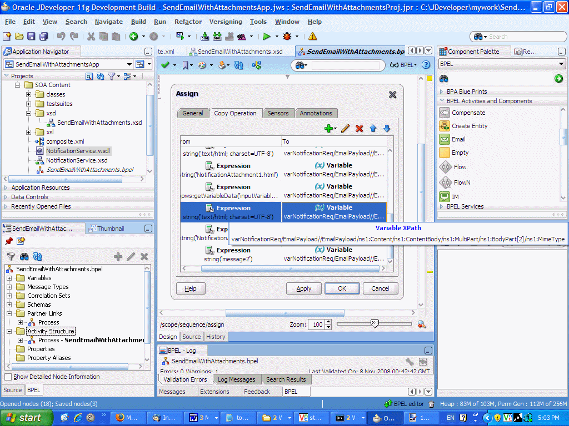Click the green Back navigation icon
The image size is (569, 426).
(x=134, y=36)
